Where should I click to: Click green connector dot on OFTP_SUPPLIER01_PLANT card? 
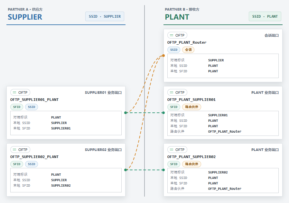pyautogui.click(x=126, y=113)
